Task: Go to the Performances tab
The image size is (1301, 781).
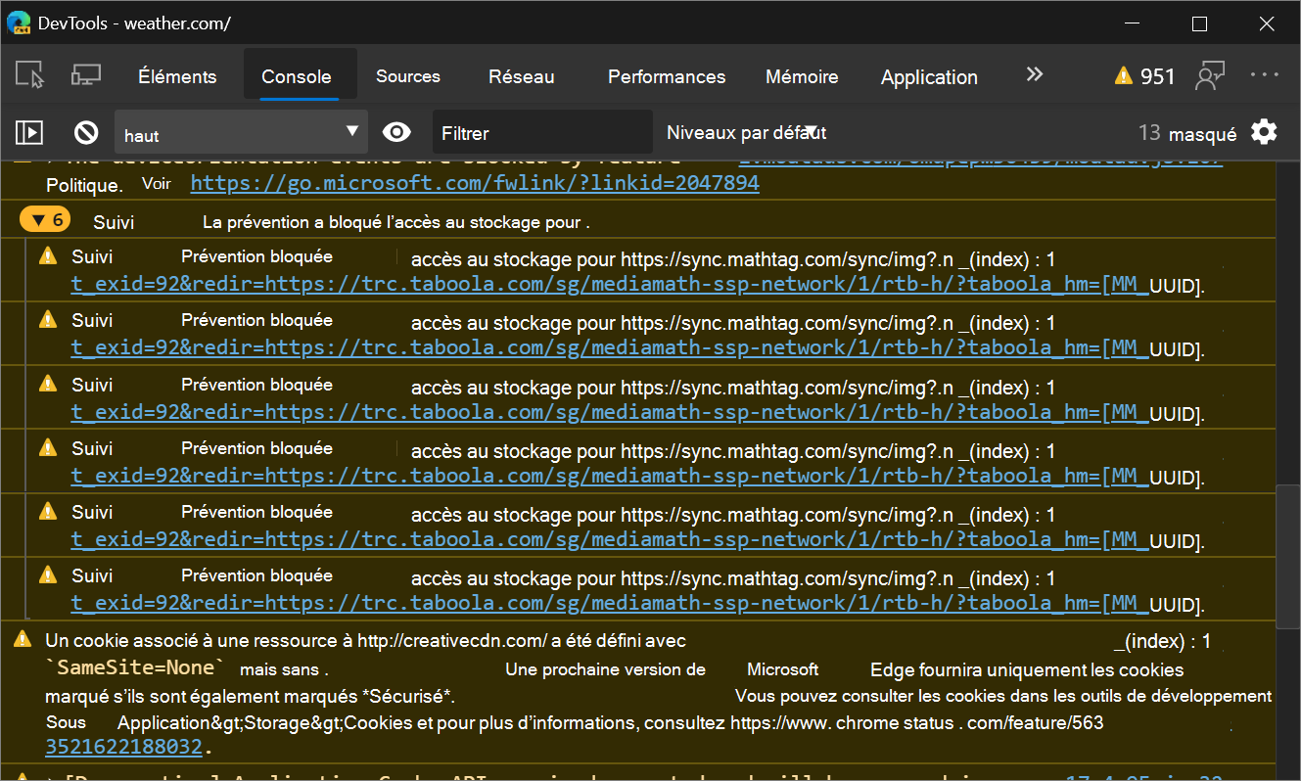Action: point(667,76)
